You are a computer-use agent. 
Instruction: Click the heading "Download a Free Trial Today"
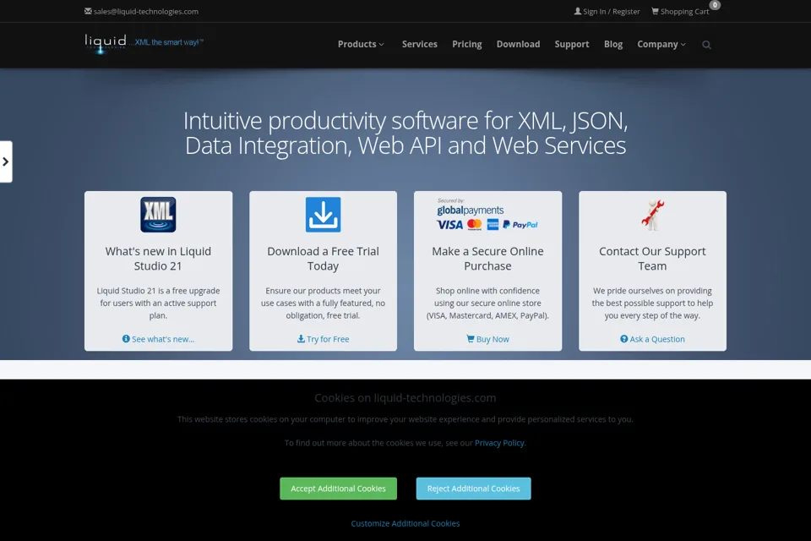pyautogui.click(x=324, y=259)
